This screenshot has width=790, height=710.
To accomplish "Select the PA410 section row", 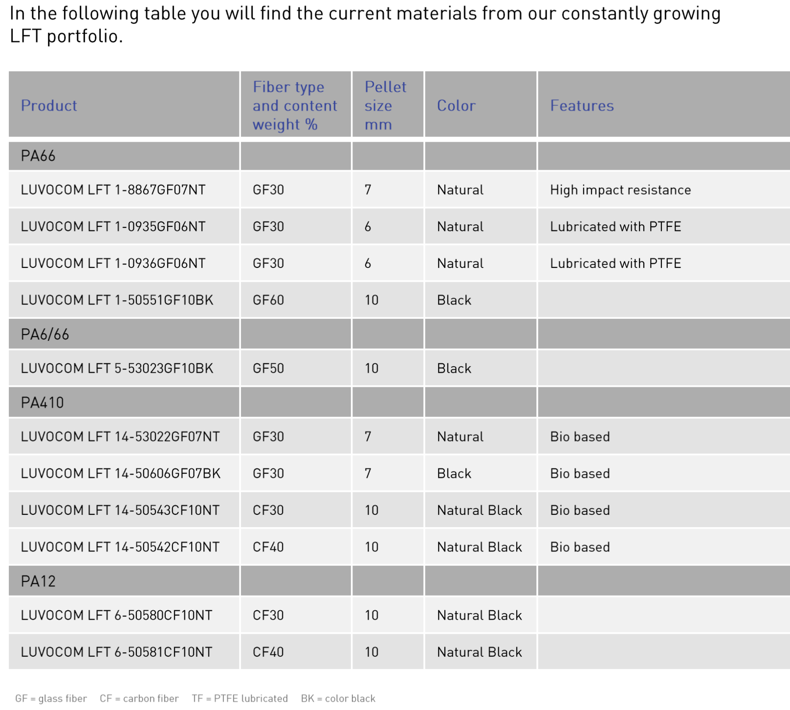I will tap(399, 403).
